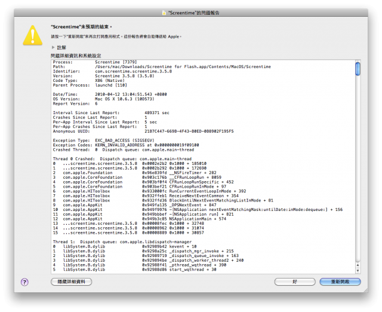Click the 隱藏詳細資料 hide details button
The height and width of the screenshot is (312, 382).
pos(72,282)
